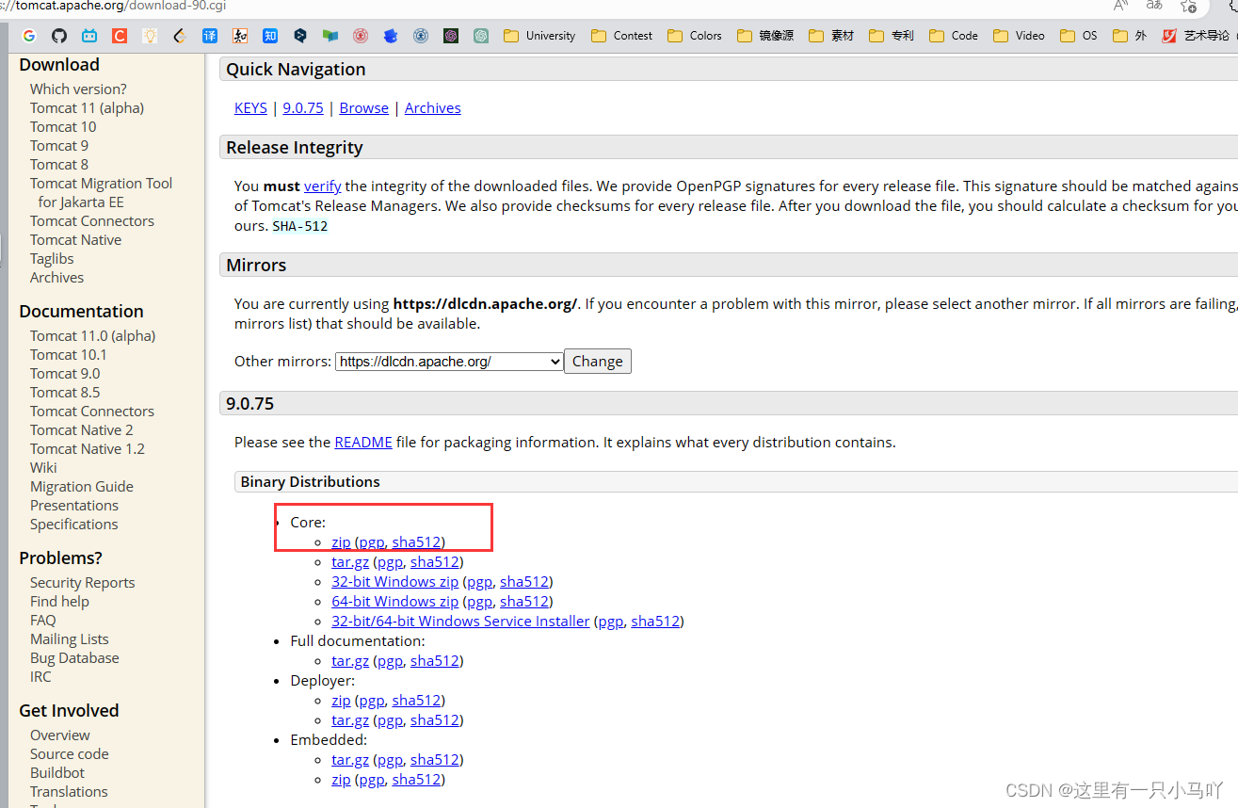This screenshot has width=1238, height=808.
Task: Click the green book bookmark icon
Action: [330, 36]
